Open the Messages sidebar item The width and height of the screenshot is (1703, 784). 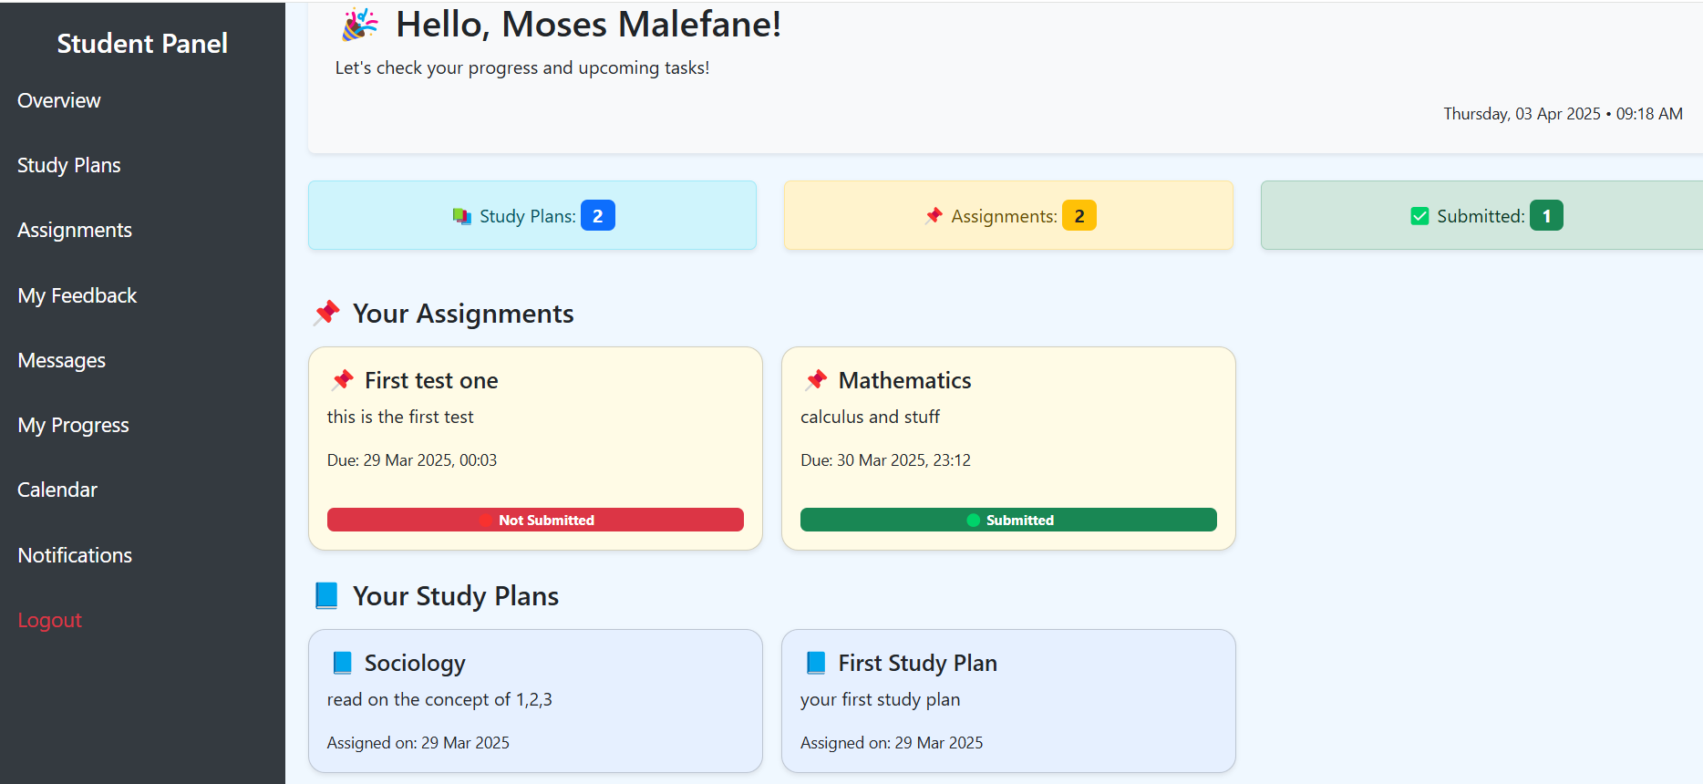click(62, 360)
